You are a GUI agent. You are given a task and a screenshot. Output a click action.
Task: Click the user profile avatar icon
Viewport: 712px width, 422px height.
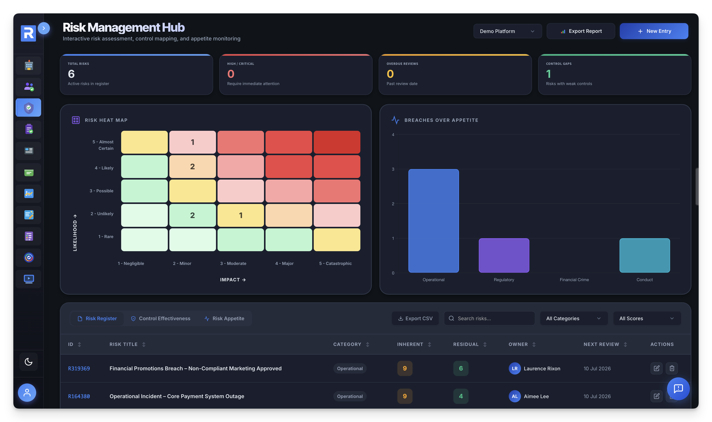27,392
